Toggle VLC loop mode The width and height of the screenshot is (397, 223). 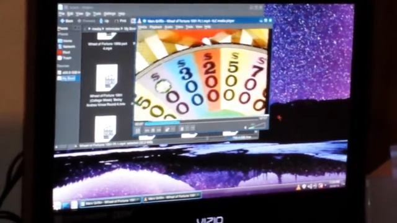[x=187, y=129]
